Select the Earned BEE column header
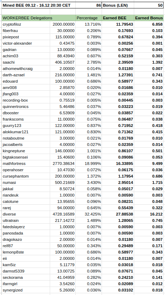Image resolution: width=165 pixels, height=295 pixels. click(x=118, y=18)
